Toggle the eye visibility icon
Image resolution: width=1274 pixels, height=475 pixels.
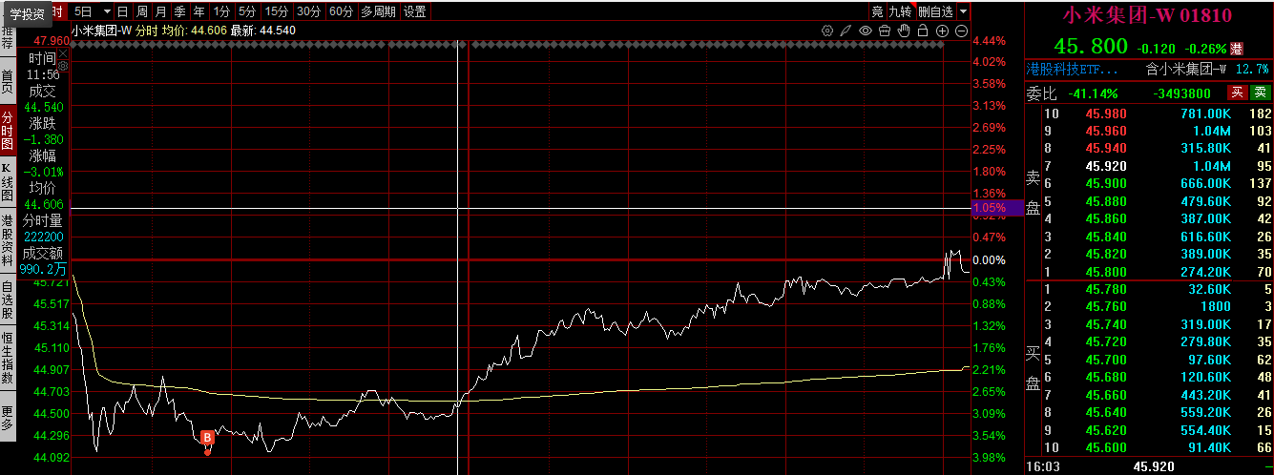point(866,31)
